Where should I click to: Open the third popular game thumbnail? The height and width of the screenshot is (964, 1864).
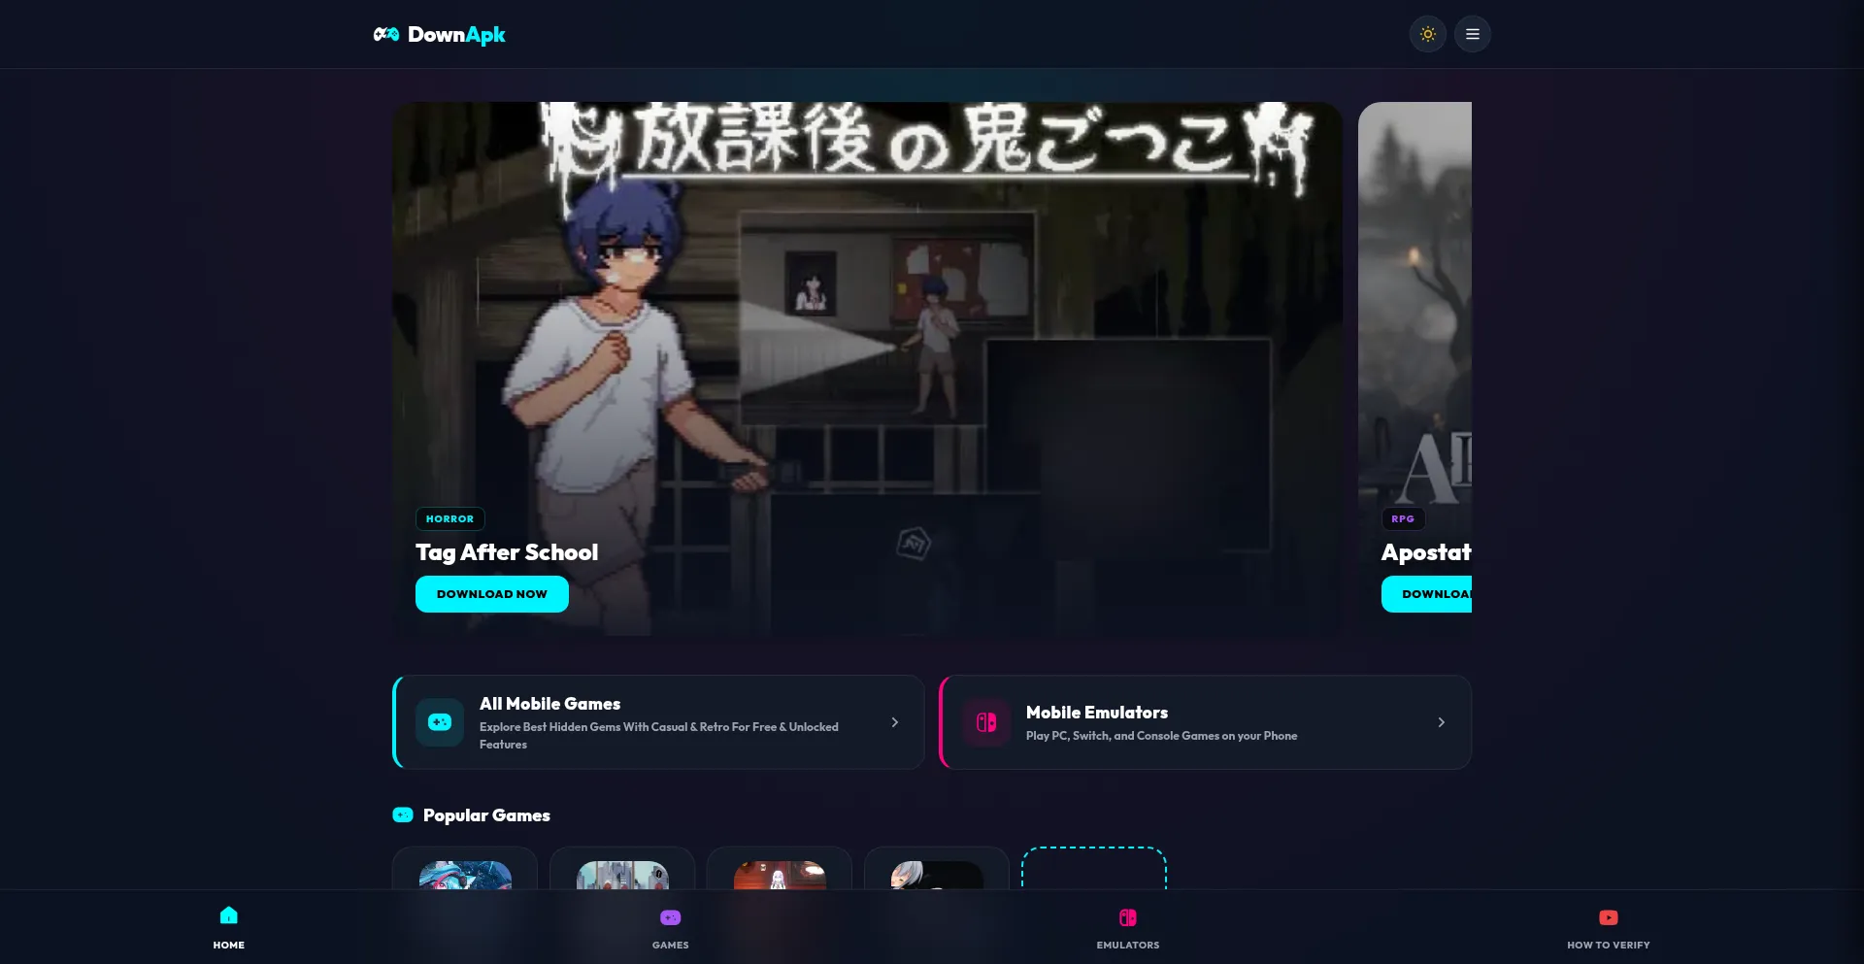pos(780,875)
